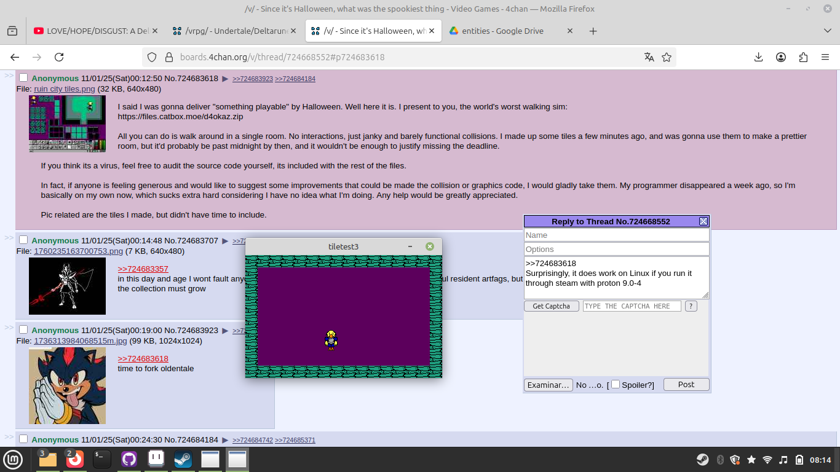The height and width of the screenshot is (472, 840).
Task: Expand the ruin city tiles thumbnail
Action: point(67,124)
